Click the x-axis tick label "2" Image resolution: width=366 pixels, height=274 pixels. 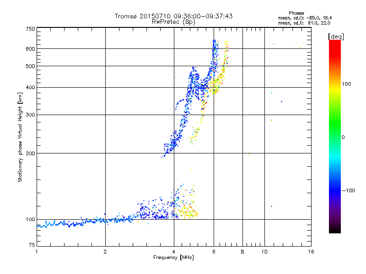point(105,252)
